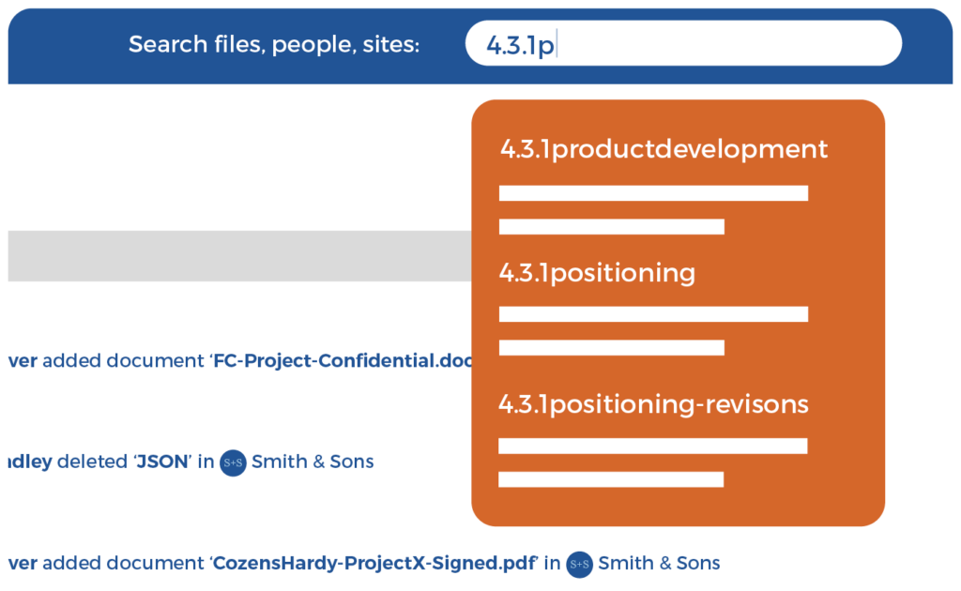961x591 pixels.
Task: Select the '4.3.1productdevelopment' suggestion
Action: click(664, 149)
